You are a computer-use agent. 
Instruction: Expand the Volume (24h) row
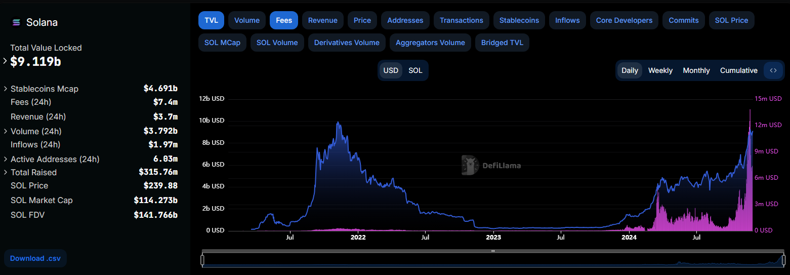[x=6, y=131]
